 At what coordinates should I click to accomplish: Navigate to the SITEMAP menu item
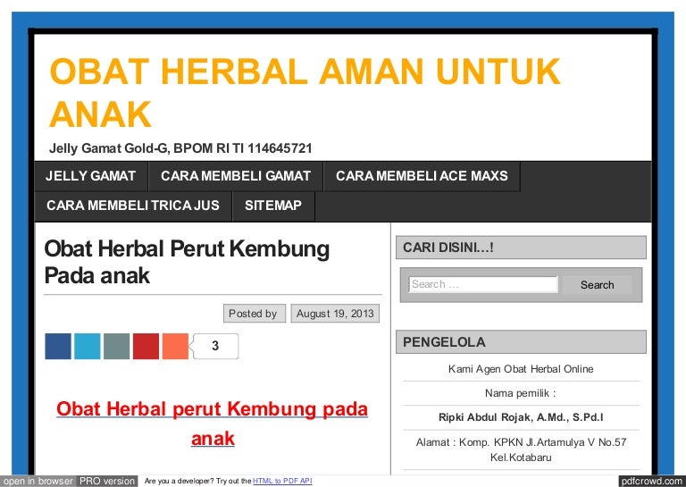tap(273, 206)
